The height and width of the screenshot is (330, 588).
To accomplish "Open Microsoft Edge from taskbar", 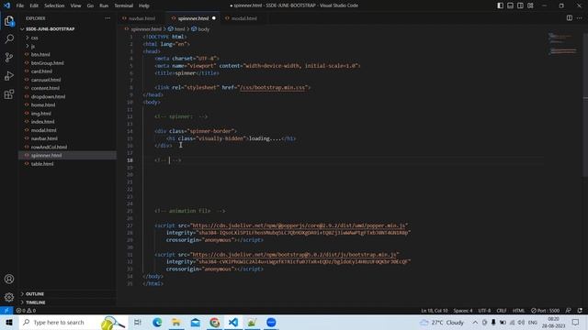I will (157, 322).
